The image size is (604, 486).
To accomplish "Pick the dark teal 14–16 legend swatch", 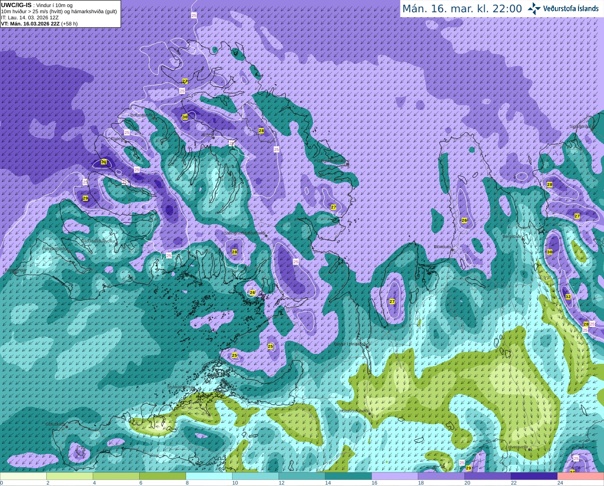I will (349, 476).
